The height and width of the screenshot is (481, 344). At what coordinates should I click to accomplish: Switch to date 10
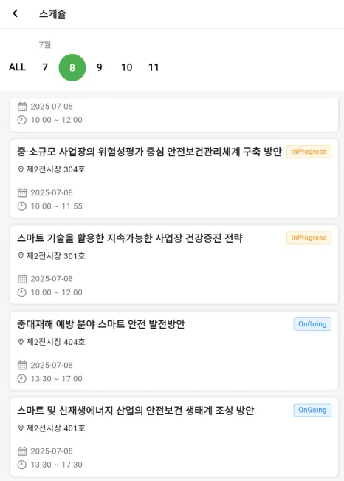127,67
